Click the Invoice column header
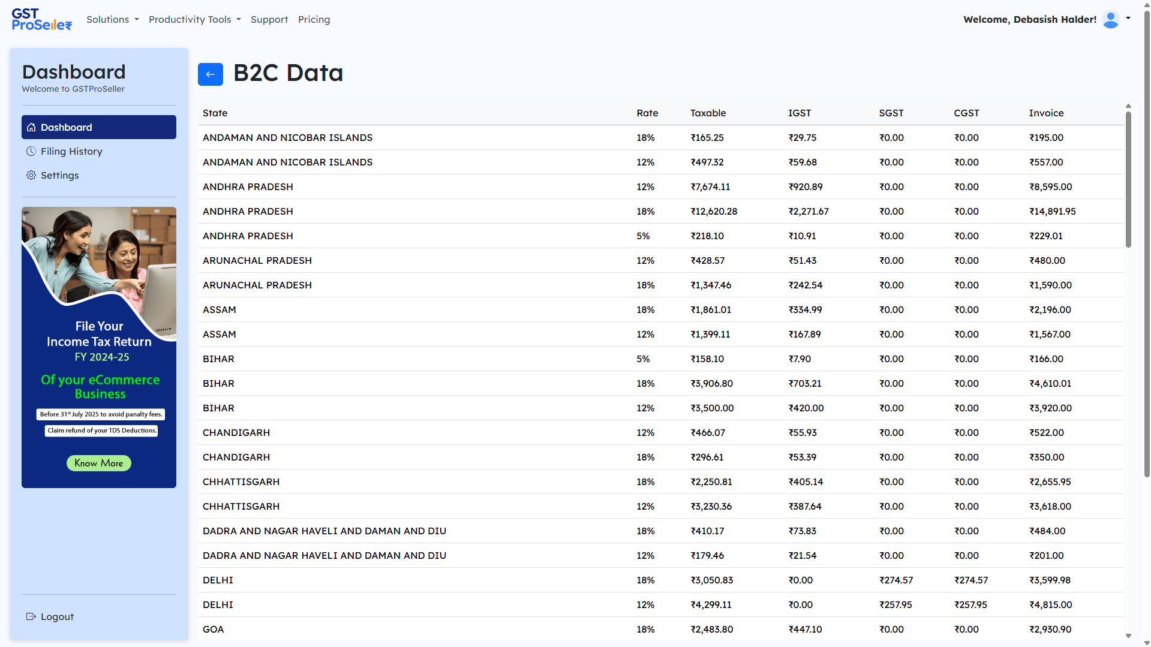Image resolution: width=1151 pixels, height=647 pixels. point(1046,113)
